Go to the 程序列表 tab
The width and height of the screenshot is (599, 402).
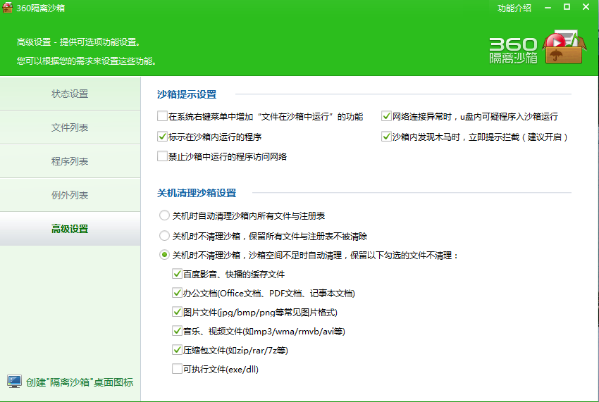click(70, 161)
